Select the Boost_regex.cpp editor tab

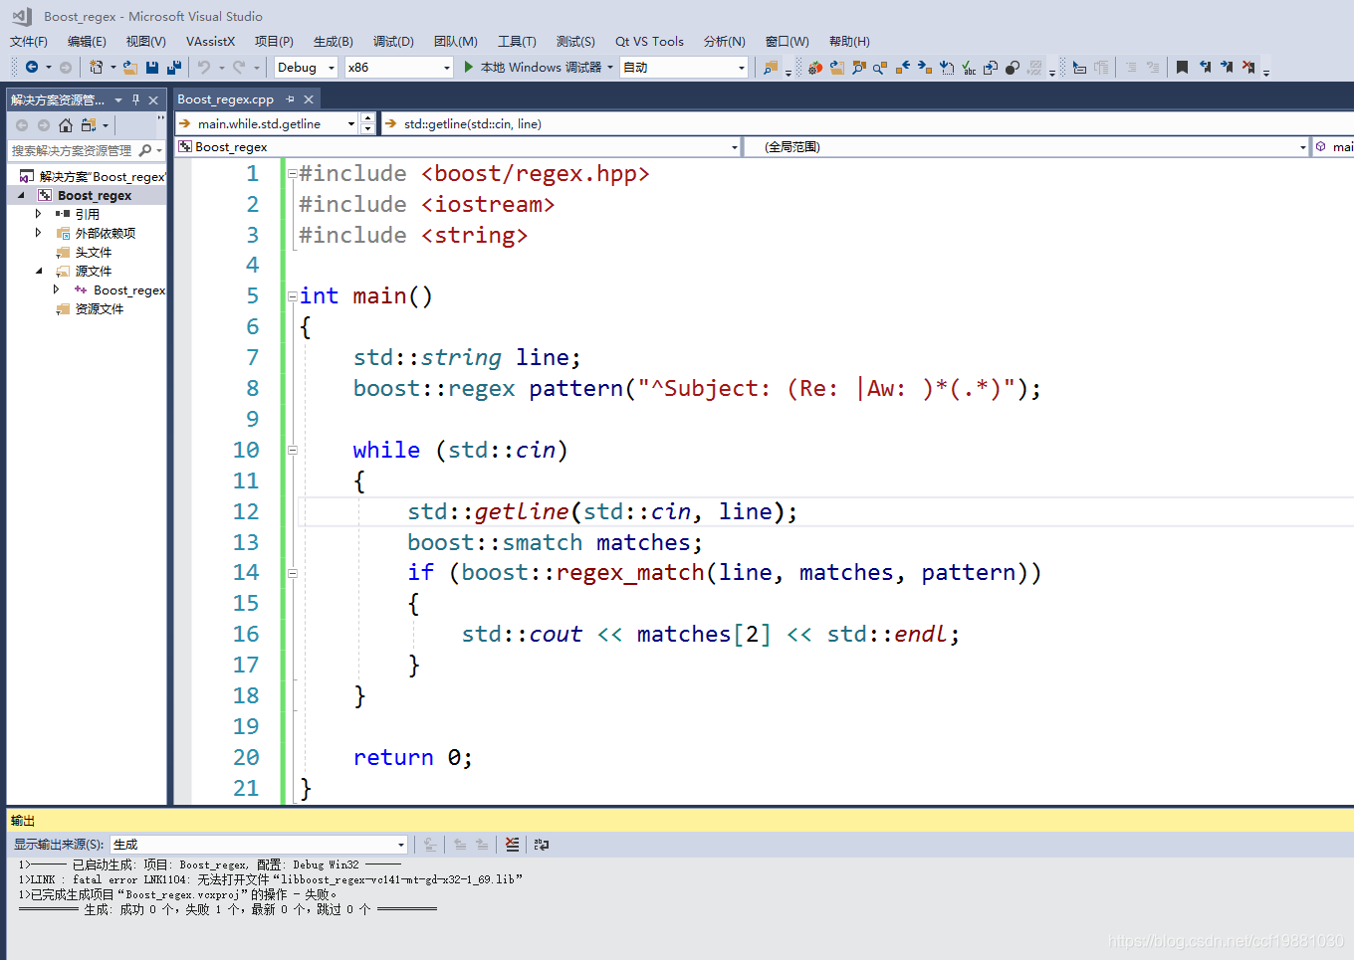tap(226, 98)
